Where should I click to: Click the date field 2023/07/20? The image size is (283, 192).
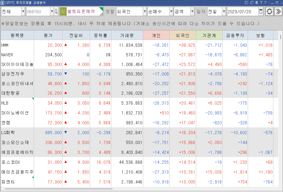243,12
